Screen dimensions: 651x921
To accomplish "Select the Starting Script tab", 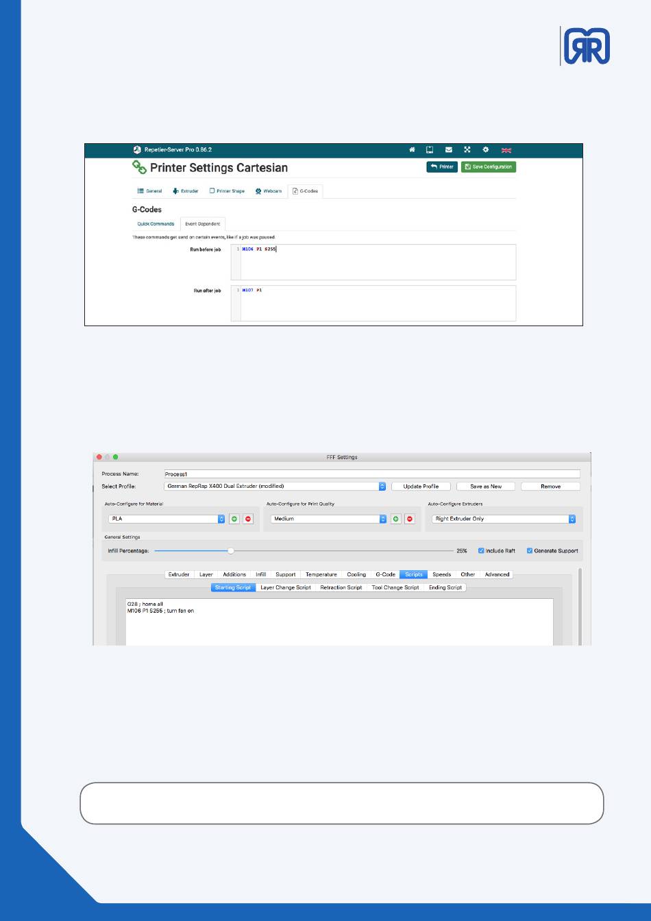I will [233, 587].
